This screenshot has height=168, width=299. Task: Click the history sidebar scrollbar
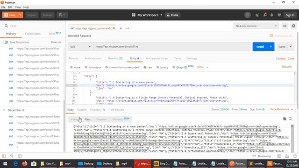(x=64, y=126)
